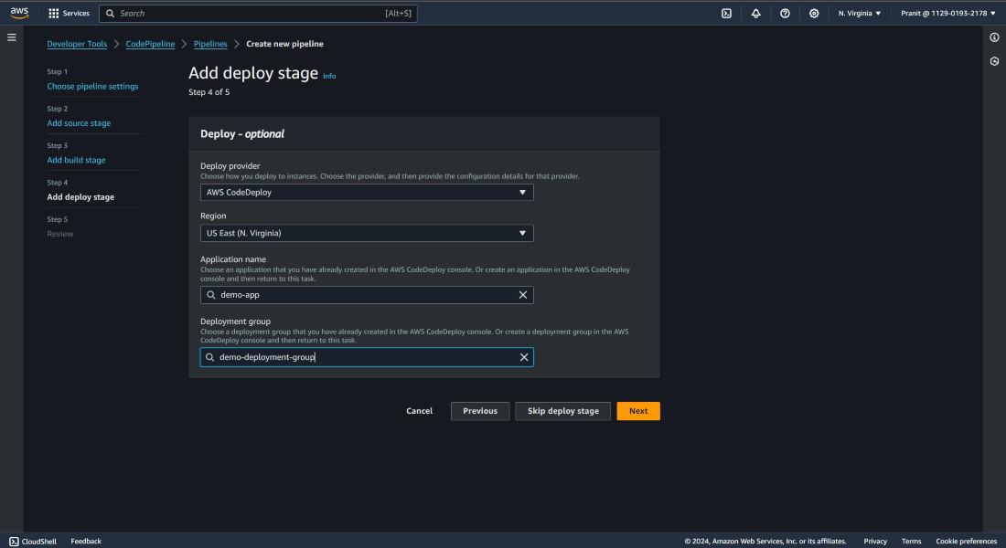The width and height of the screenshot is (1006, 548).
Task: Open the settings gear icon
Action: click(x=814, y=13)
